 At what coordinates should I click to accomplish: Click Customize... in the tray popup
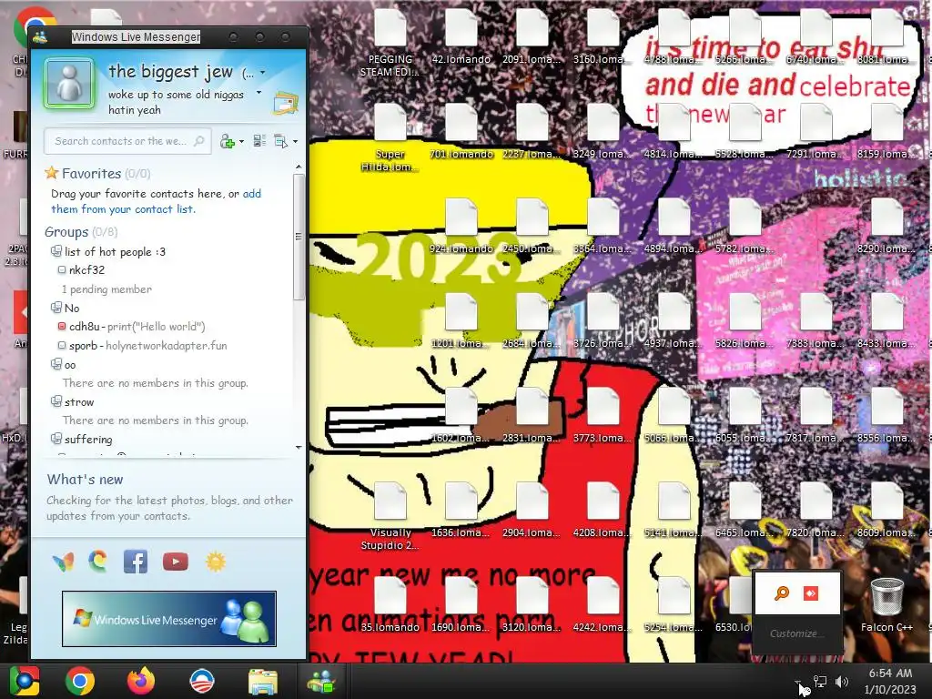[796, 633]
